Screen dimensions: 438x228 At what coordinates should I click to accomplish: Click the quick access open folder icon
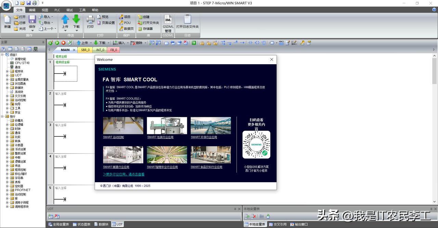point(23,3)
